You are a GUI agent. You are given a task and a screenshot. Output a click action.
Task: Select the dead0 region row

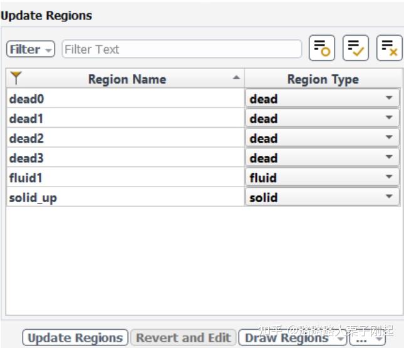(125, 99)
